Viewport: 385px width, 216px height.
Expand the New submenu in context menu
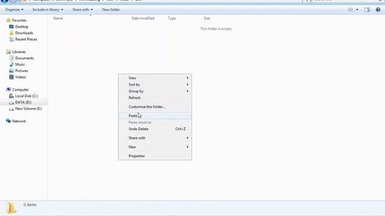(155, 147)
